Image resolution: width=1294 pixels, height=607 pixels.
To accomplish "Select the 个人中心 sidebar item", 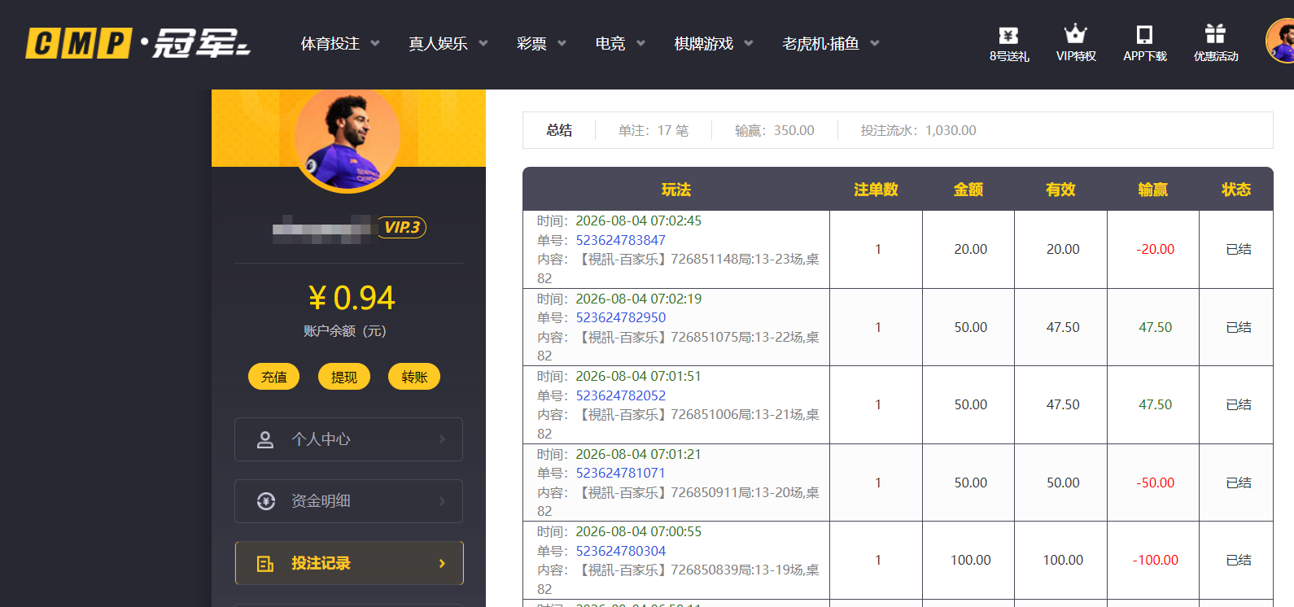I will (x=348, y=439).
